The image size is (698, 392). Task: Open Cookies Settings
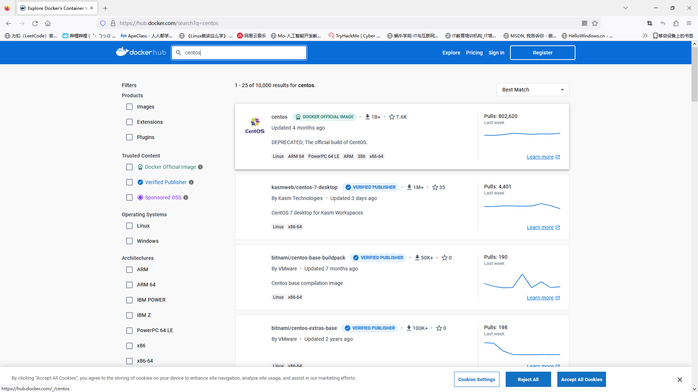tap(476, 379)
